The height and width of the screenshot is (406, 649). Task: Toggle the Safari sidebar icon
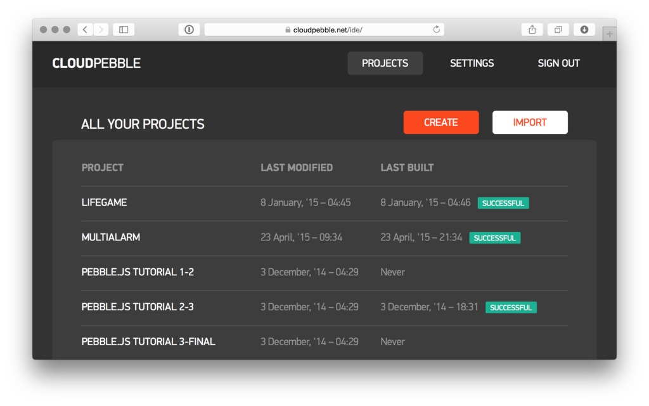[x=124, y=29]
